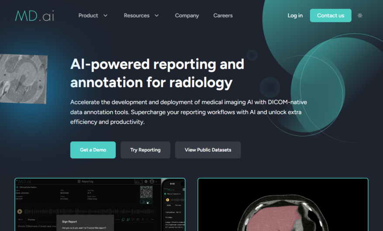Screen dimensions: 383x231
Task: Click the play button beside the audio waveform
Action: click(20, 211)
